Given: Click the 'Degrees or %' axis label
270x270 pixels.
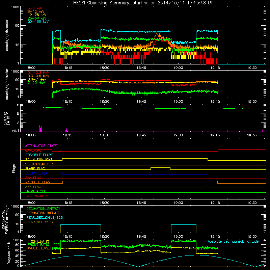Looking at the screenshot, I should coord(9,253).
